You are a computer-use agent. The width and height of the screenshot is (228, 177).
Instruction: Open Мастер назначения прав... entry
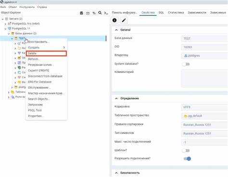tap(46, 93)
